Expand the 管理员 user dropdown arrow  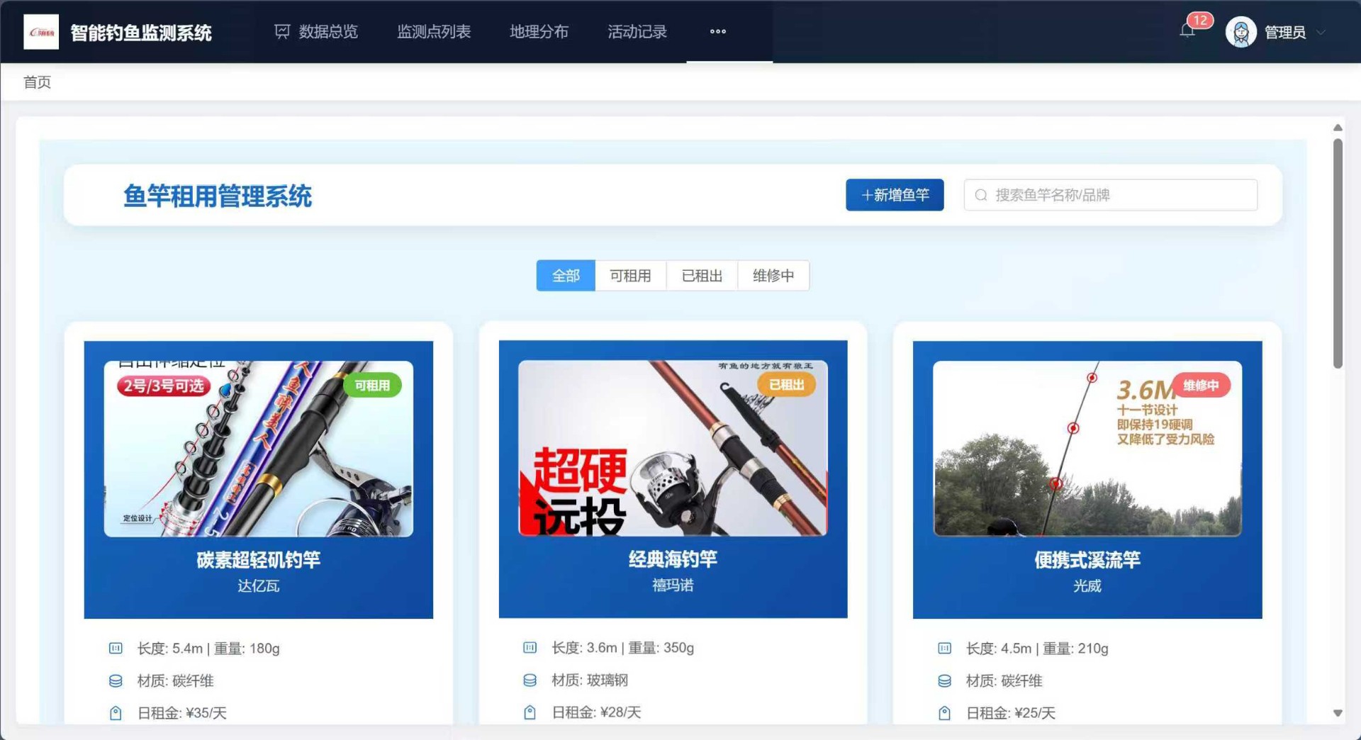point(1321,33)
